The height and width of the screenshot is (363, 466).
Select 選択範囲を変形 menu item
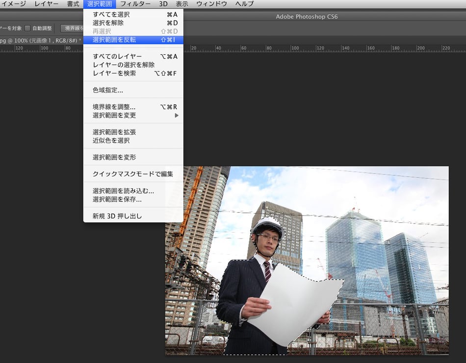click(x=114, y=157)
